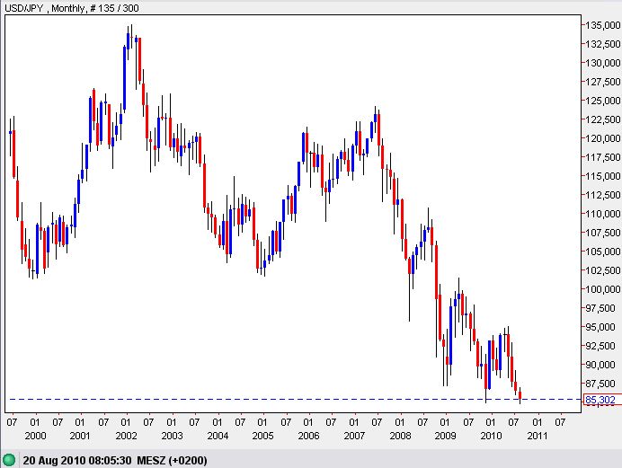Viewport: 622px width, 468px height.
Task: Click the 2001 year label on time axis
Action: 80,436
